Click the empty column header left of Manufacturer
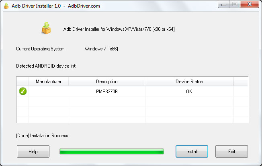Screen dimensions: 262x166 (x=23, y=82)
